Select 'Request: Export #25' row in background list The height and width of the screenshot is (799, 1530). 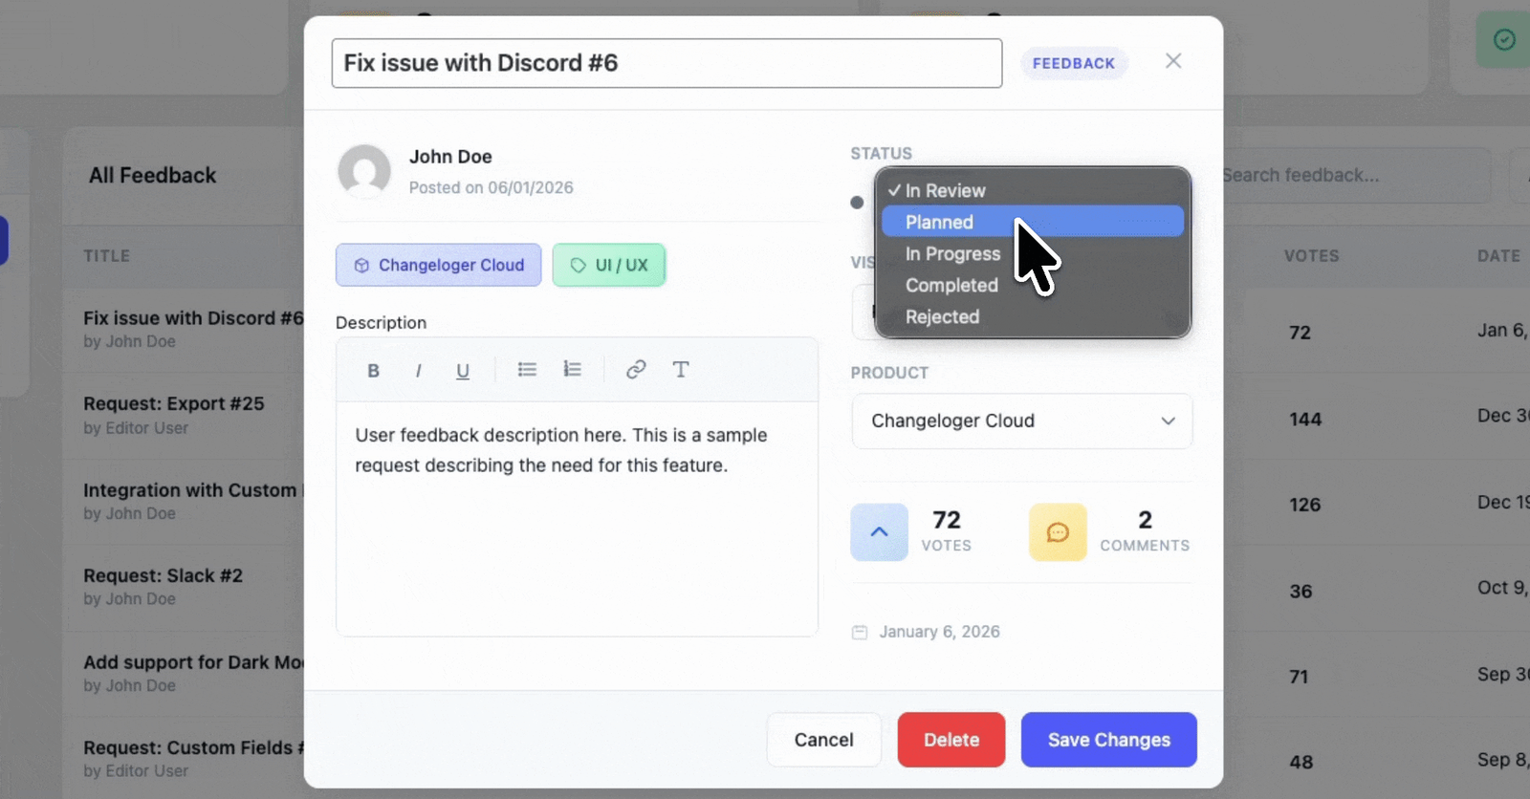(184, 415)
